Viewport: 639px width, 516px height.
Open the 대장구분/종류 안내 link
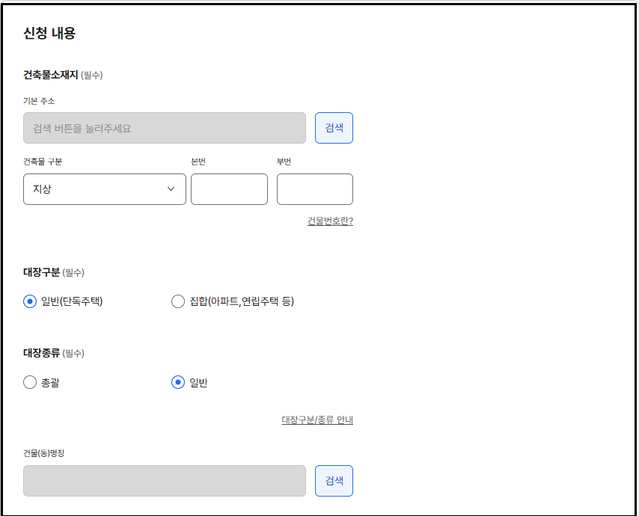[x=317, y=420]
